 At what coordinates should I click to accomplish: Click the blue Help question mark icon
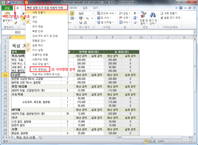click(x=181, y=8)
